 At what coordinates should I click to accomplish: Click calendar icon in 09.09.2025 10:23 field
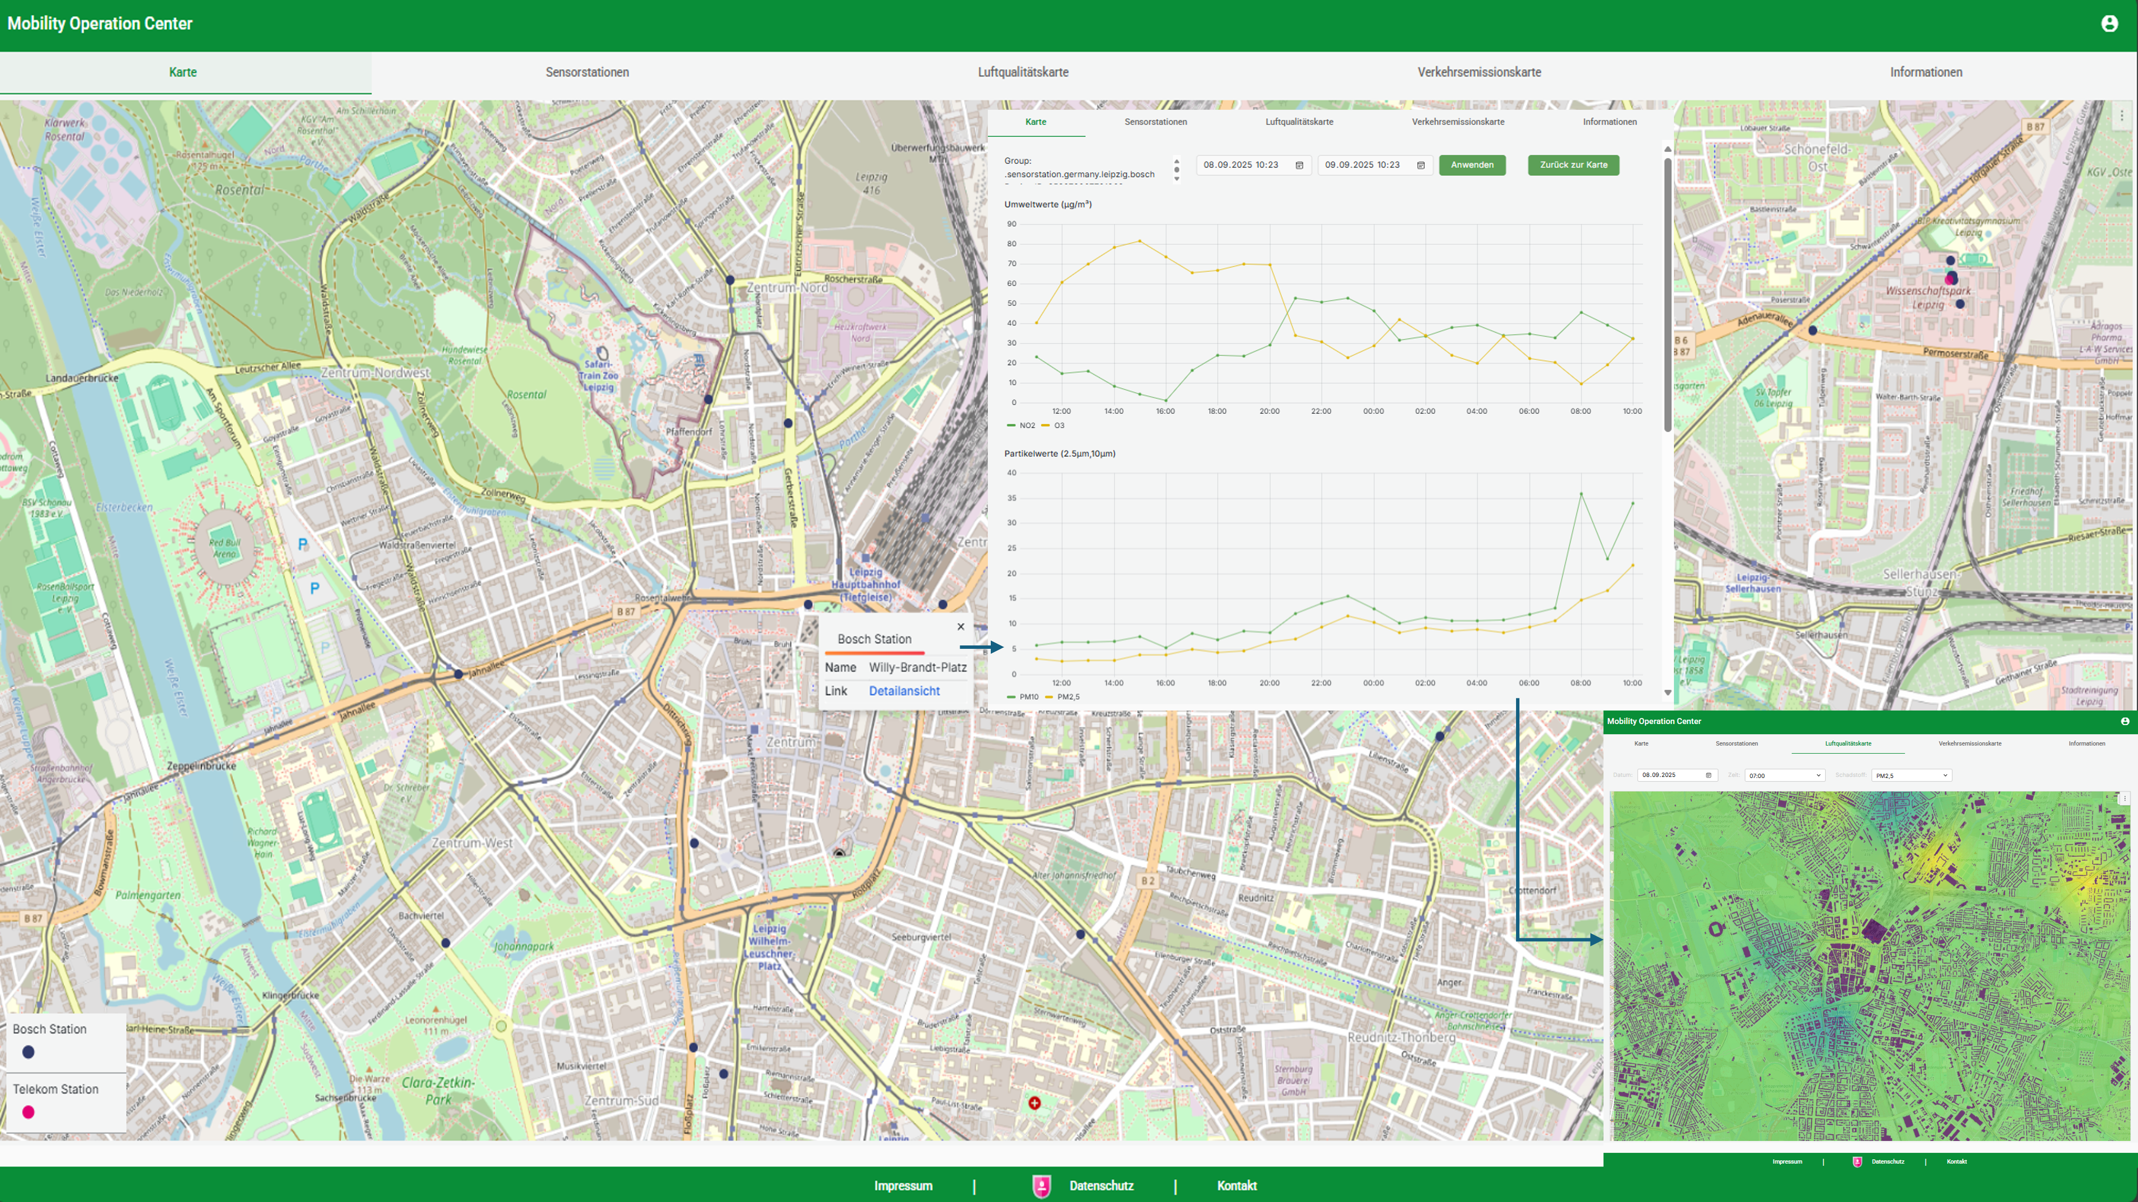point(1421,165)
